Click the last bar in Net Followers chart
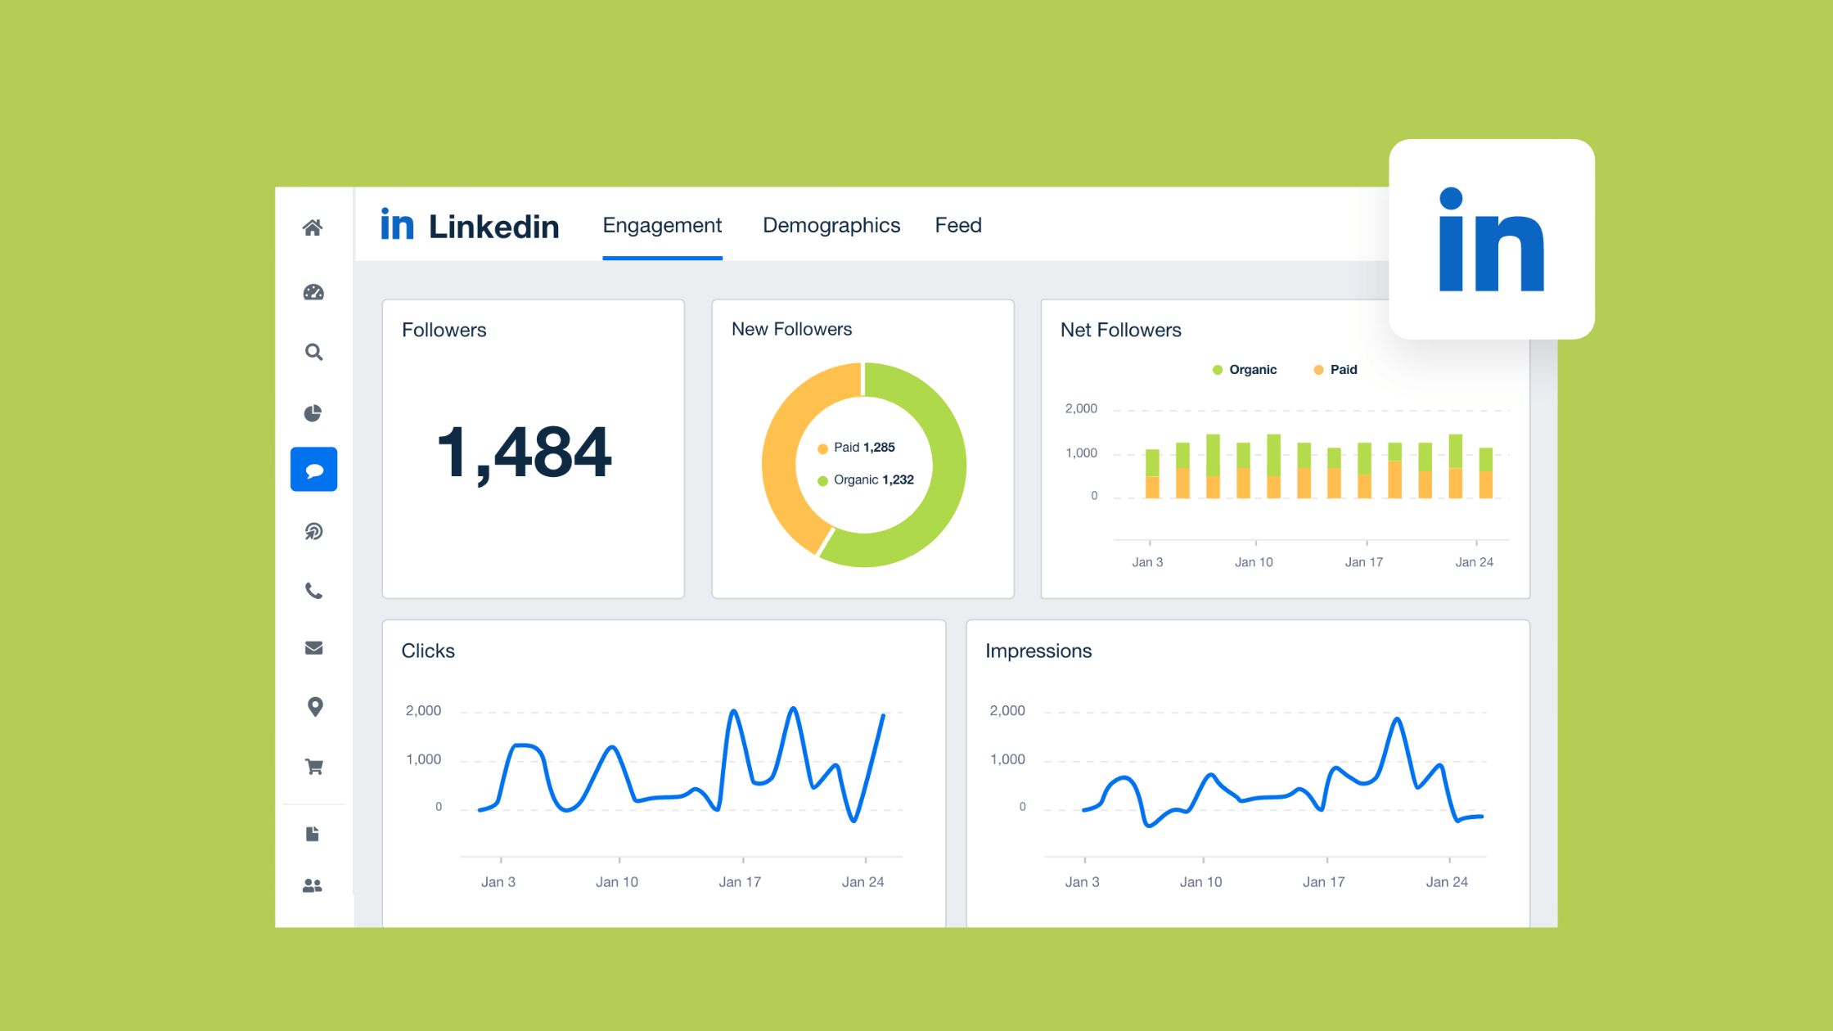 (x=1486, y=473)
